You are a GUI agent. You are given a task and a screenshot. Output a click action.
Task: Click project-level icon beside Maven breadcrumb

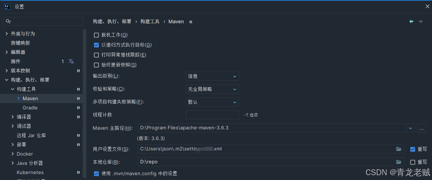[x=191, y=22]
